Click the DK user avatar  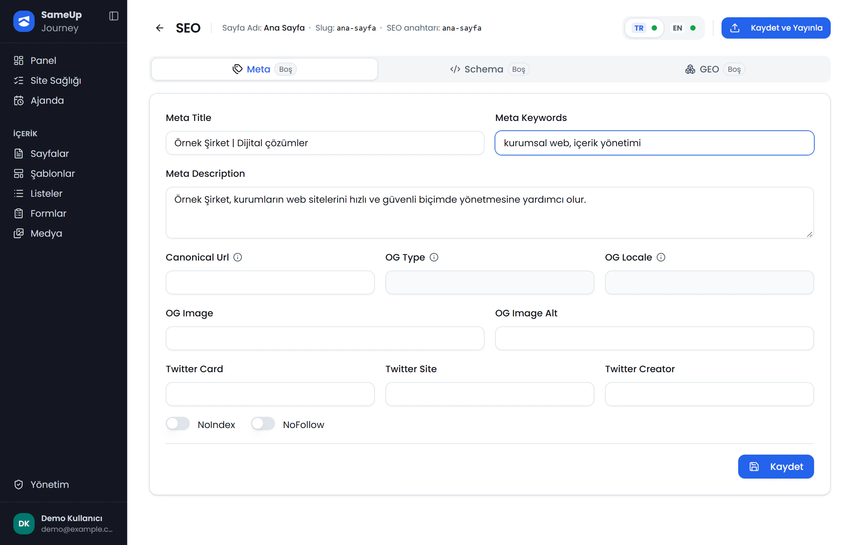pos(24,523)
